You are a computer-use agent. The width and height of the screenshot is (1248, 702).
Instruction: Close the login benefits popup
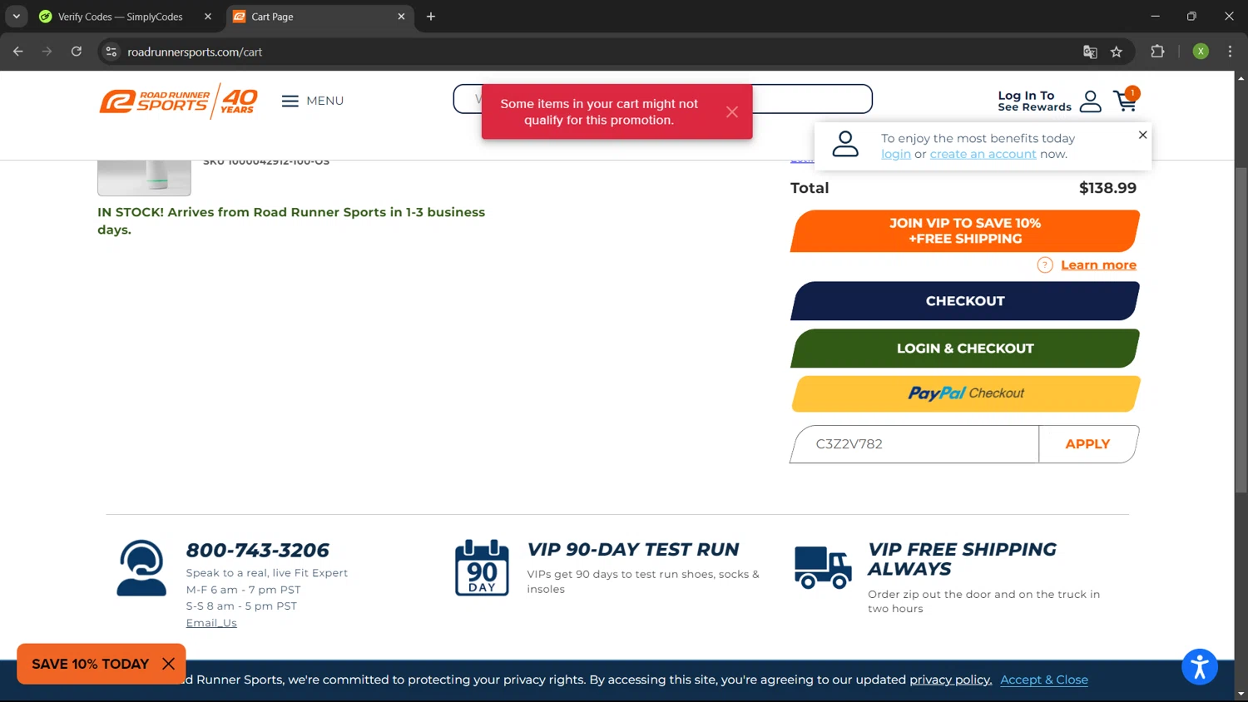(x=1142, y=135)
